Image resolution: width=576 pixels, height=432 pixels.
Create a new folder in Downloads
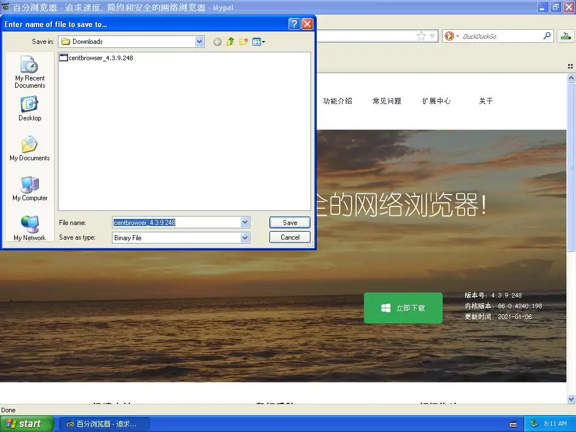pos(244,42)
